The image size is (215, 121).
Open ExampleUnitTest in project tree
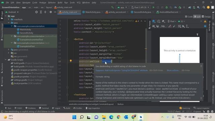(x=27, y=46)
